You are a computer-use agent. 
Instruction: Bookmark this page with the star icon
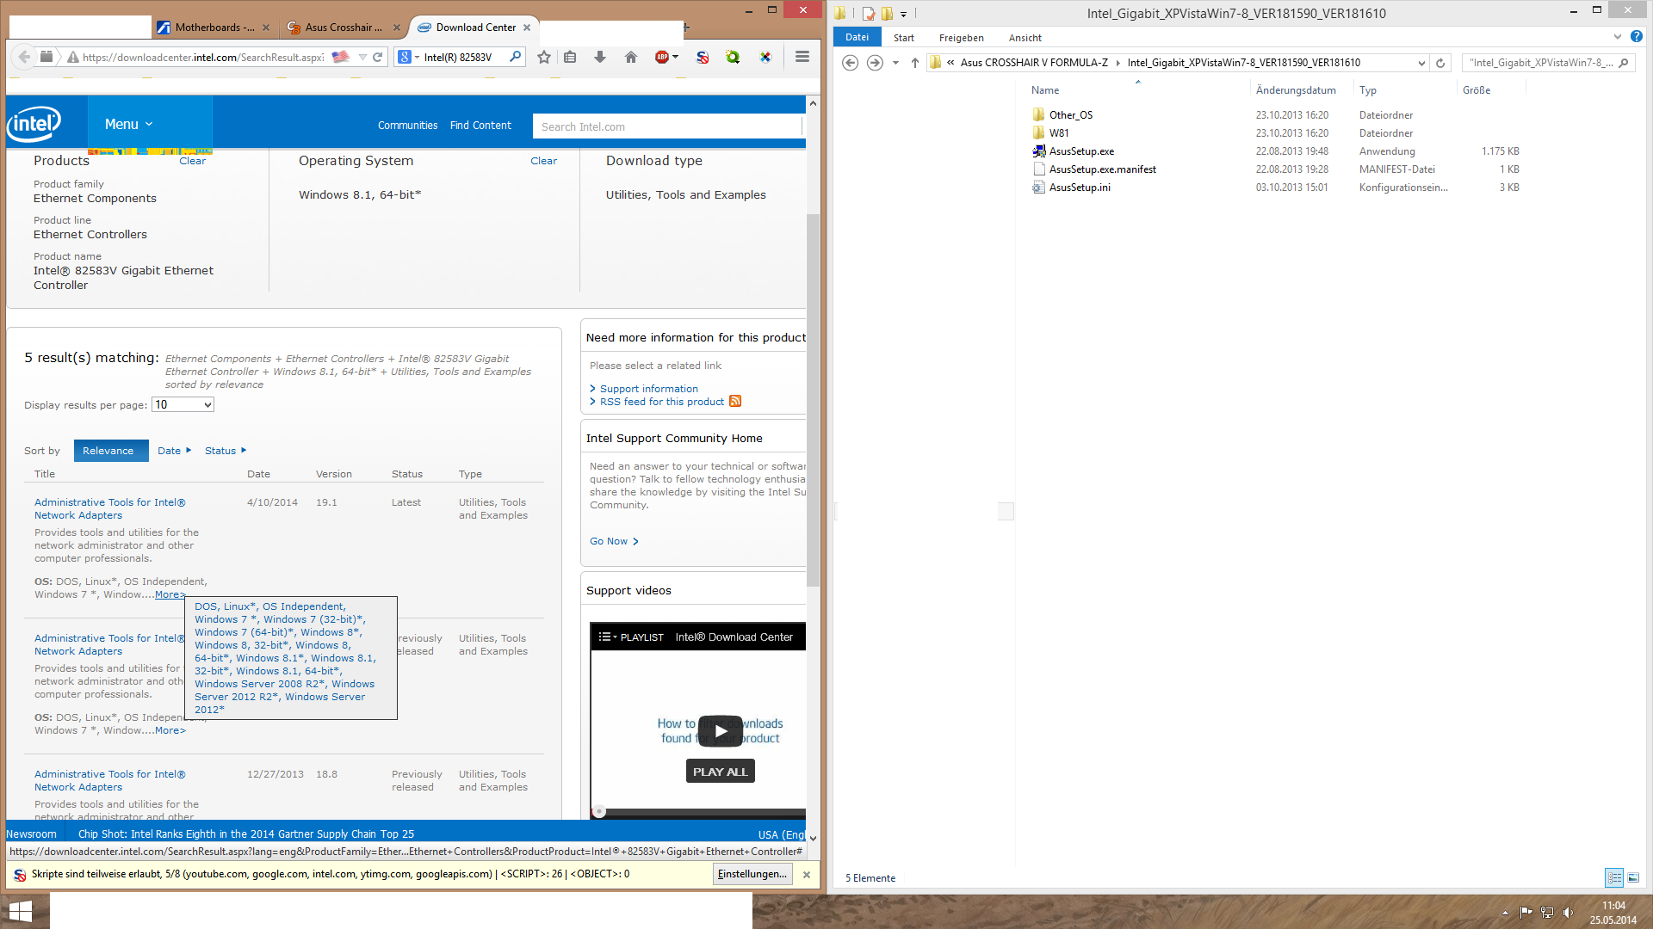tap(544, 57)
